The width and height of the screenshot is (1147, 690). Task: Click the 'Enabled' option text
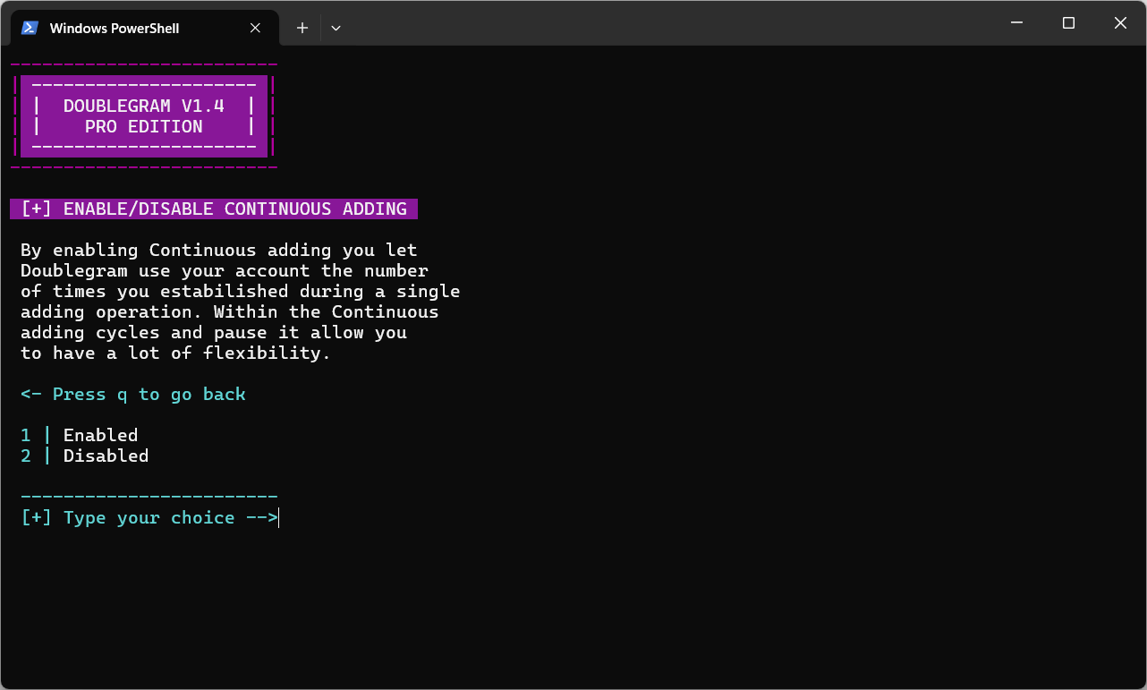(100, 436)
